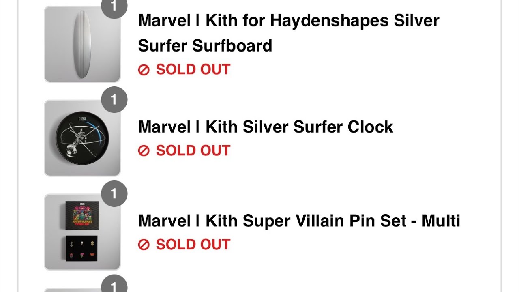
Task: Click the sold out icon under the Clock title
Action: point(144,151)
